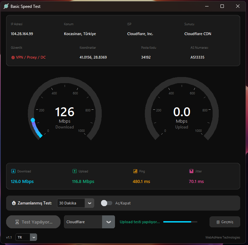Maximize the Basic Speed Test window

pos(222,6)
